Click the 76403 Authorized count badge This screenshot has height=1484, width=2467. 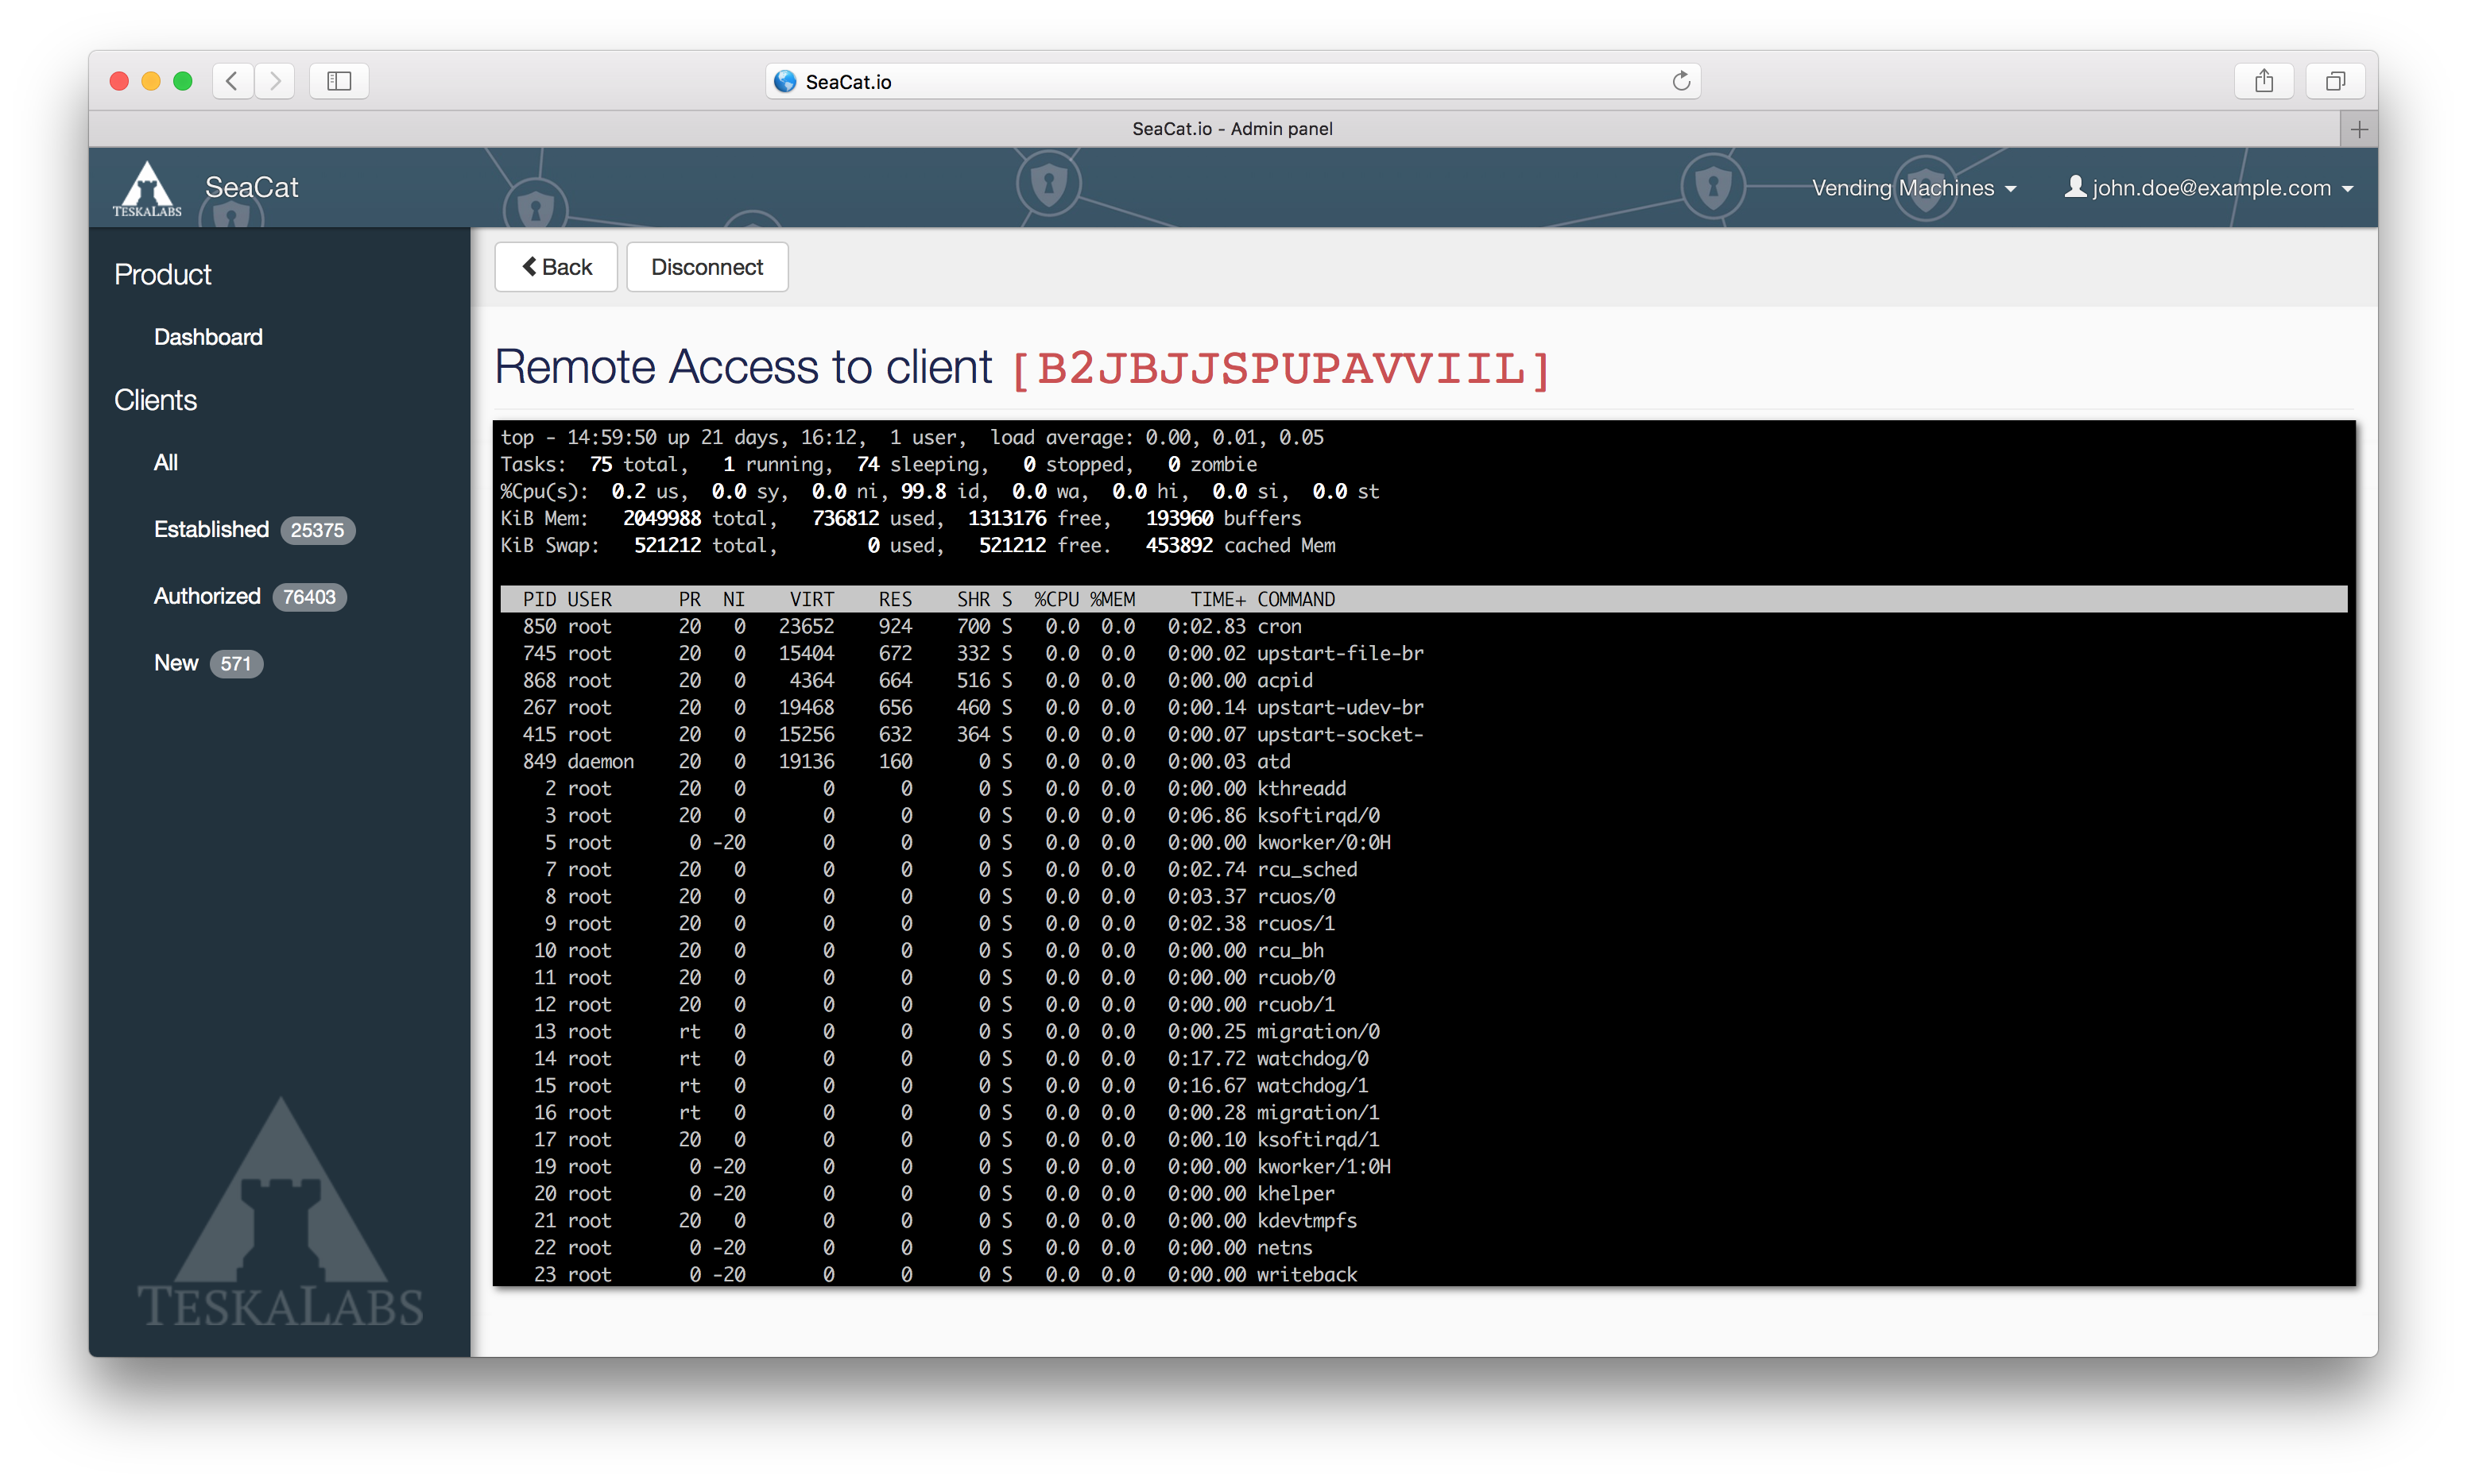pyautogui.click(x=309, y=597)
